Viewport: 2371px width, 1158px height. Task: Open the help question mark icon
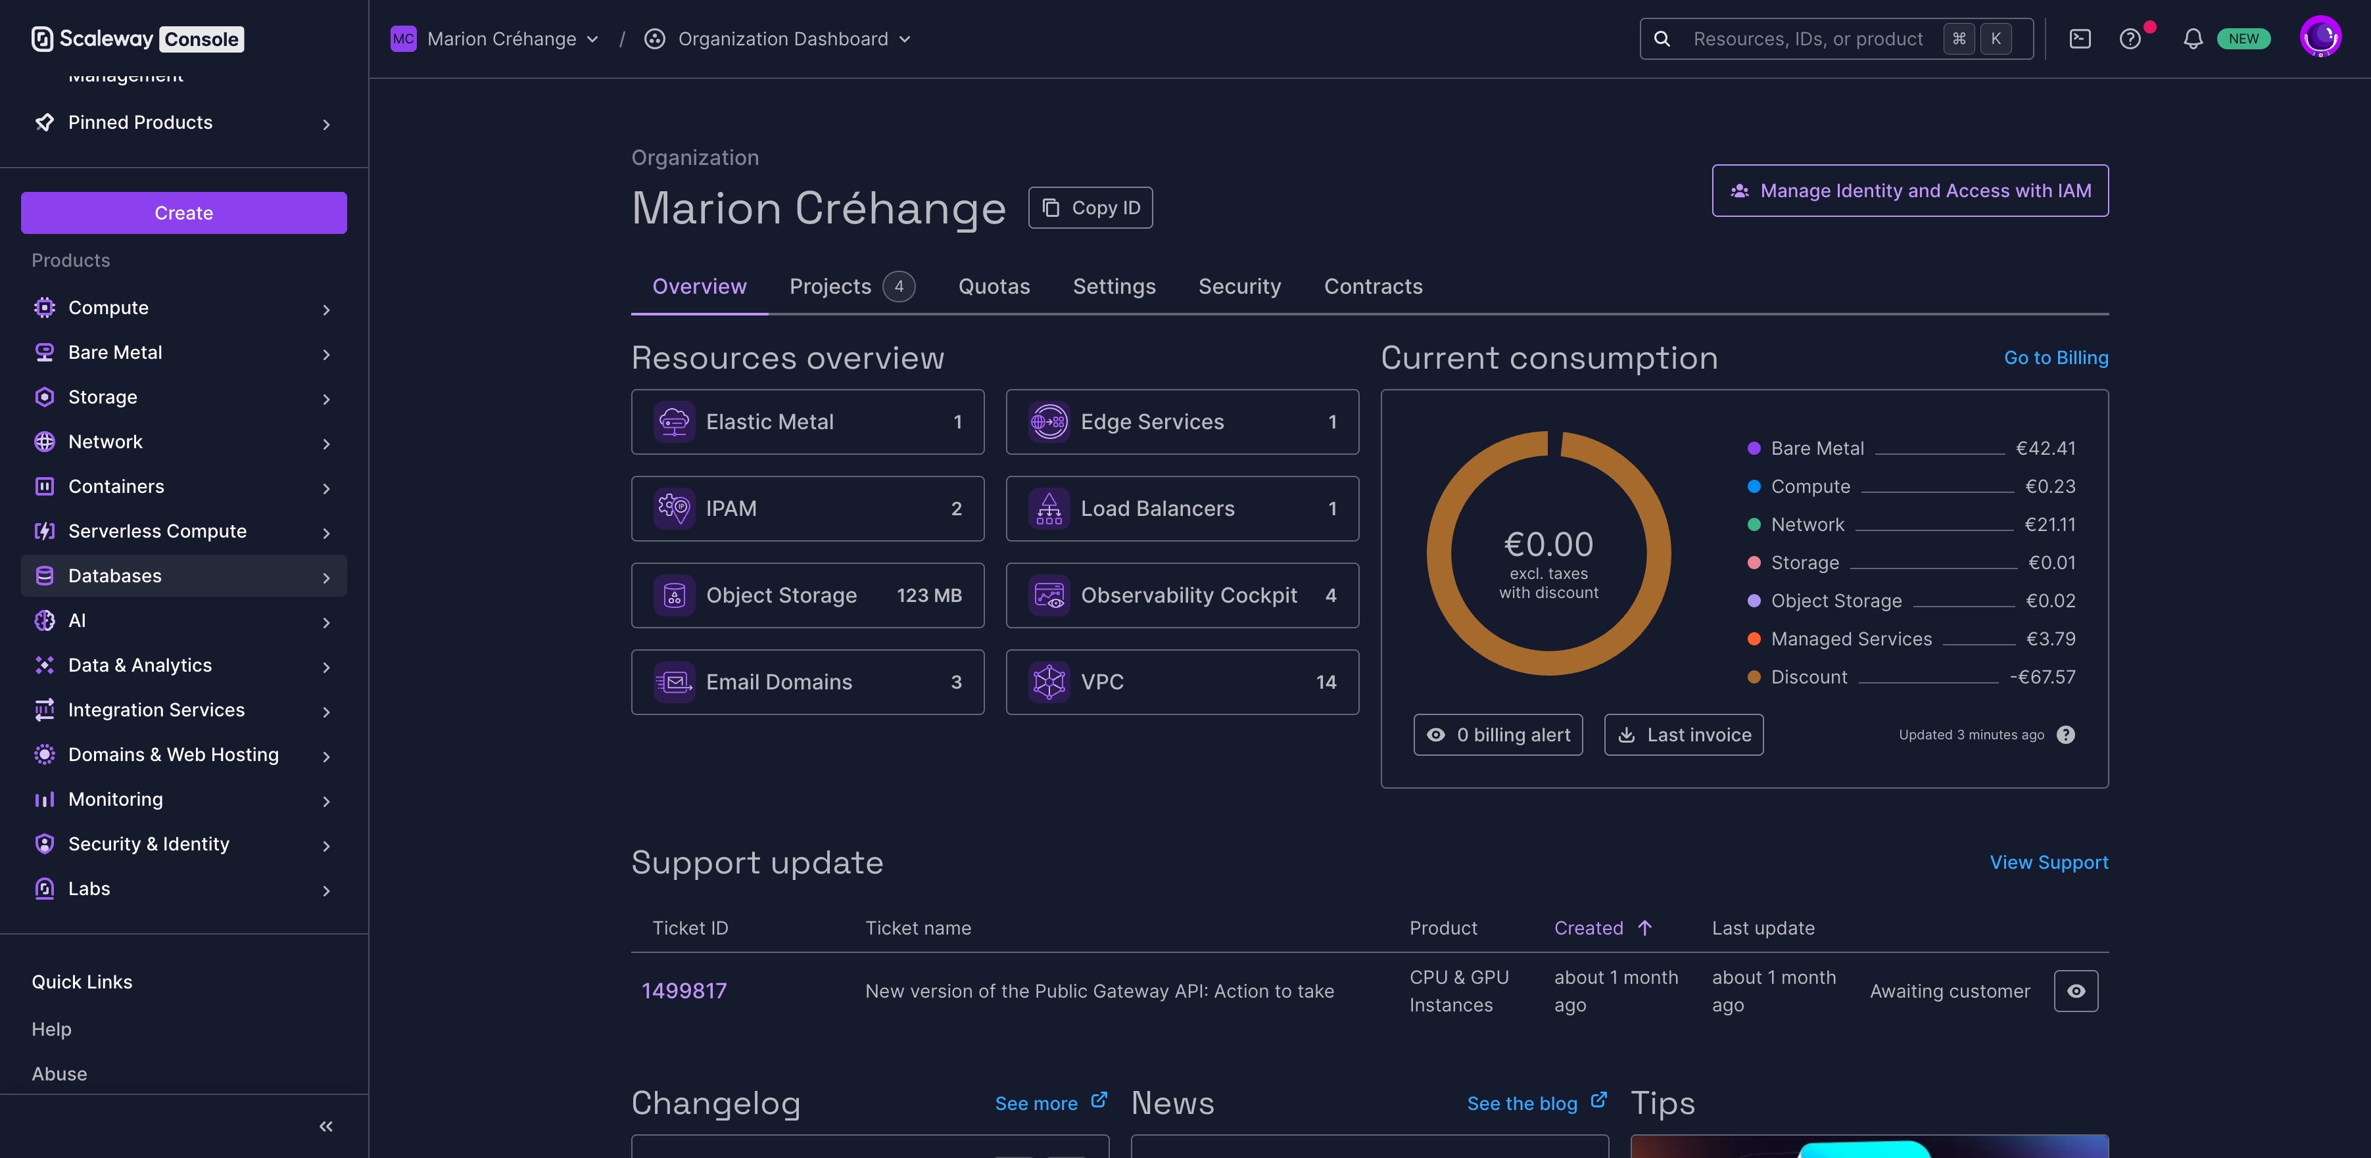(2130, 39)
